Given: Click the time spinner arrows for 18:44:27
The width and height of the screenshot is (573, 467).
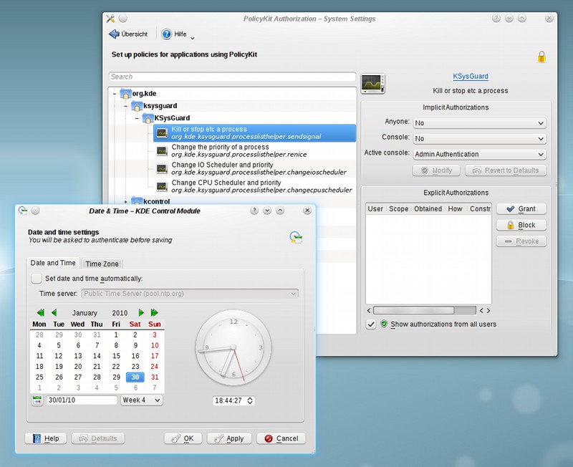Looking at the screenshot, I should (250, 400).
